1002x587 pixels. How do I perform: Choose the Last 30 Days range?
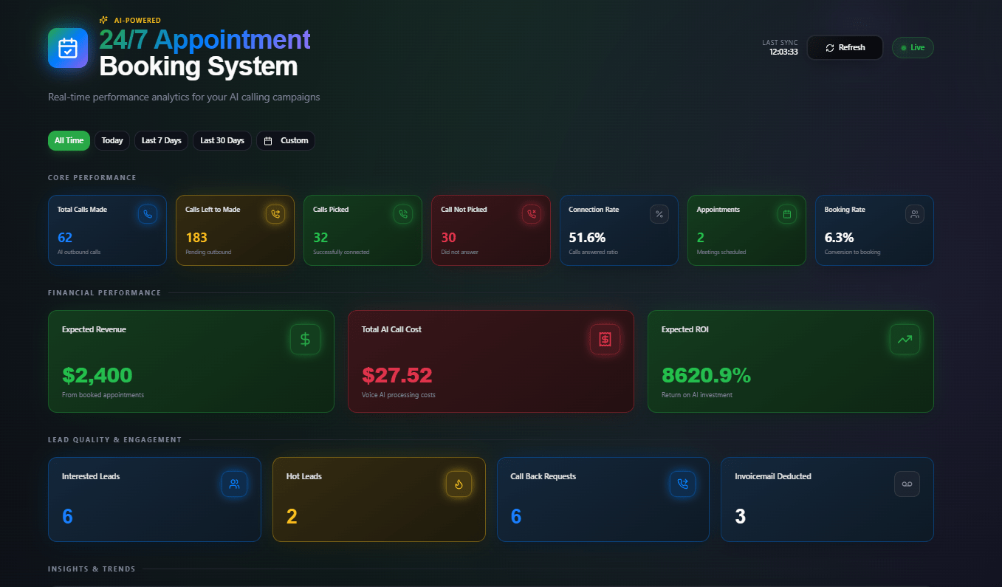coord(222,140)
